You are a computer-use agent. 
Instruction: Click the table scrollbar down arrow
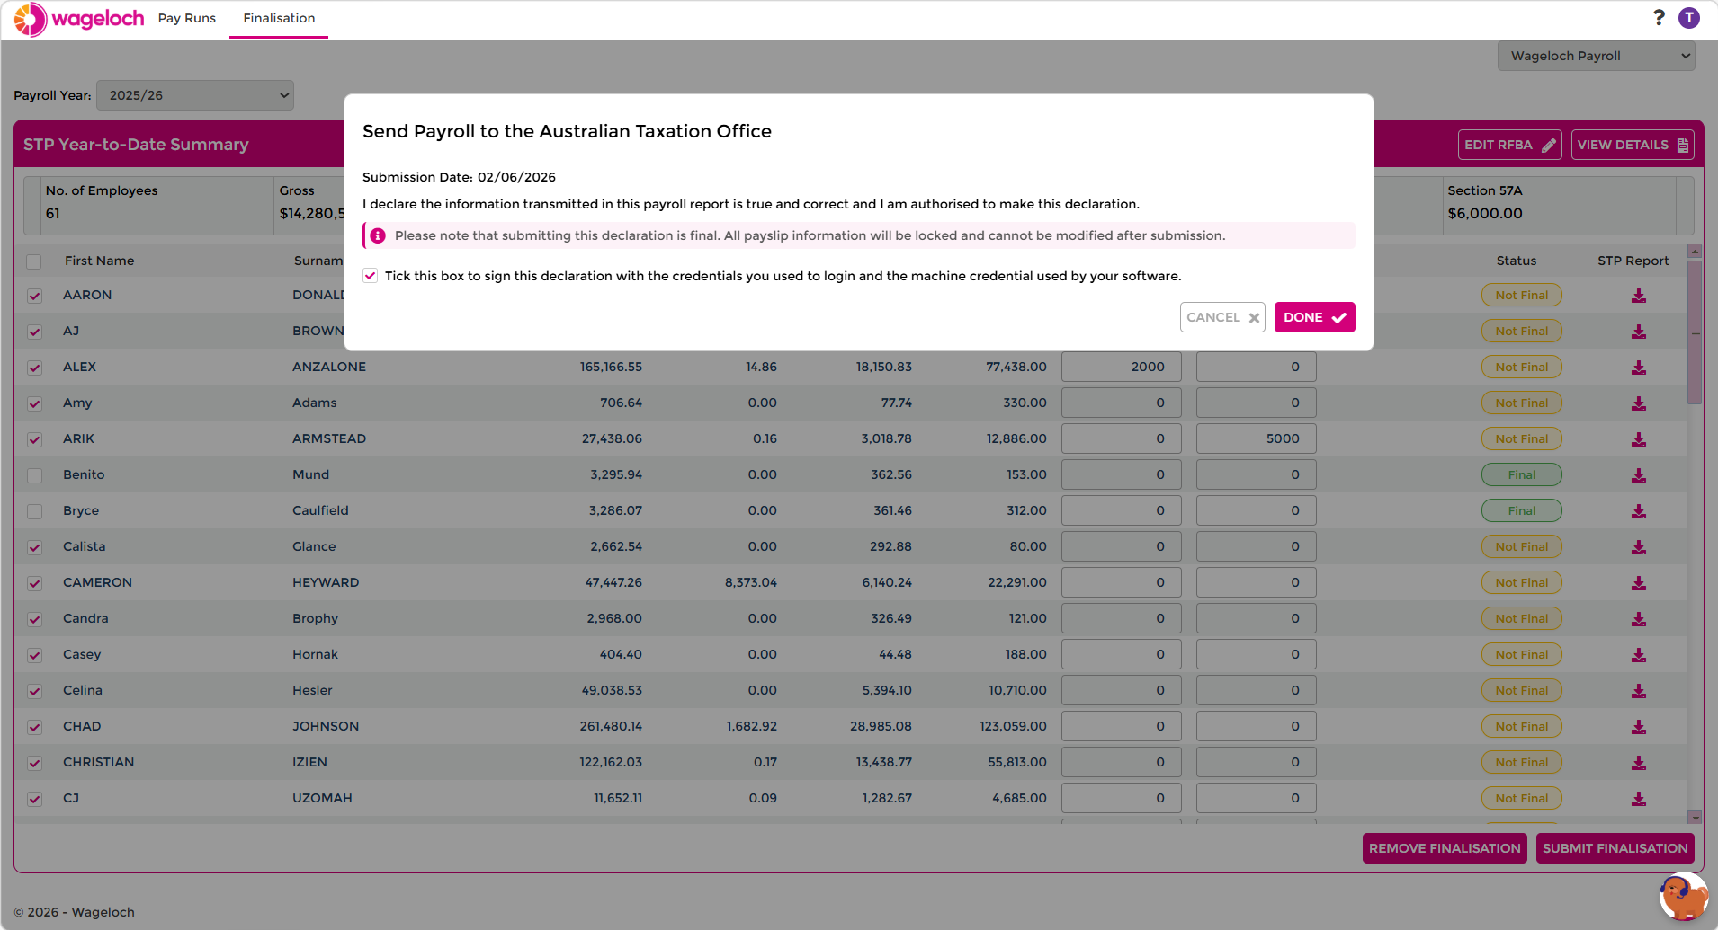coord(1695,817)
